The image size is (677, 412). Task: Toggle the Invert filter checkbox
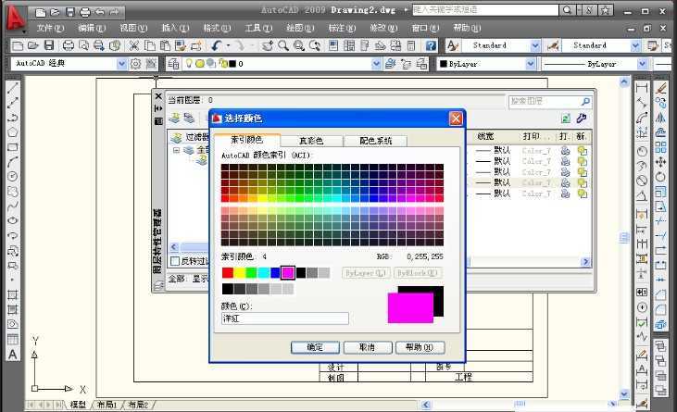175,261
